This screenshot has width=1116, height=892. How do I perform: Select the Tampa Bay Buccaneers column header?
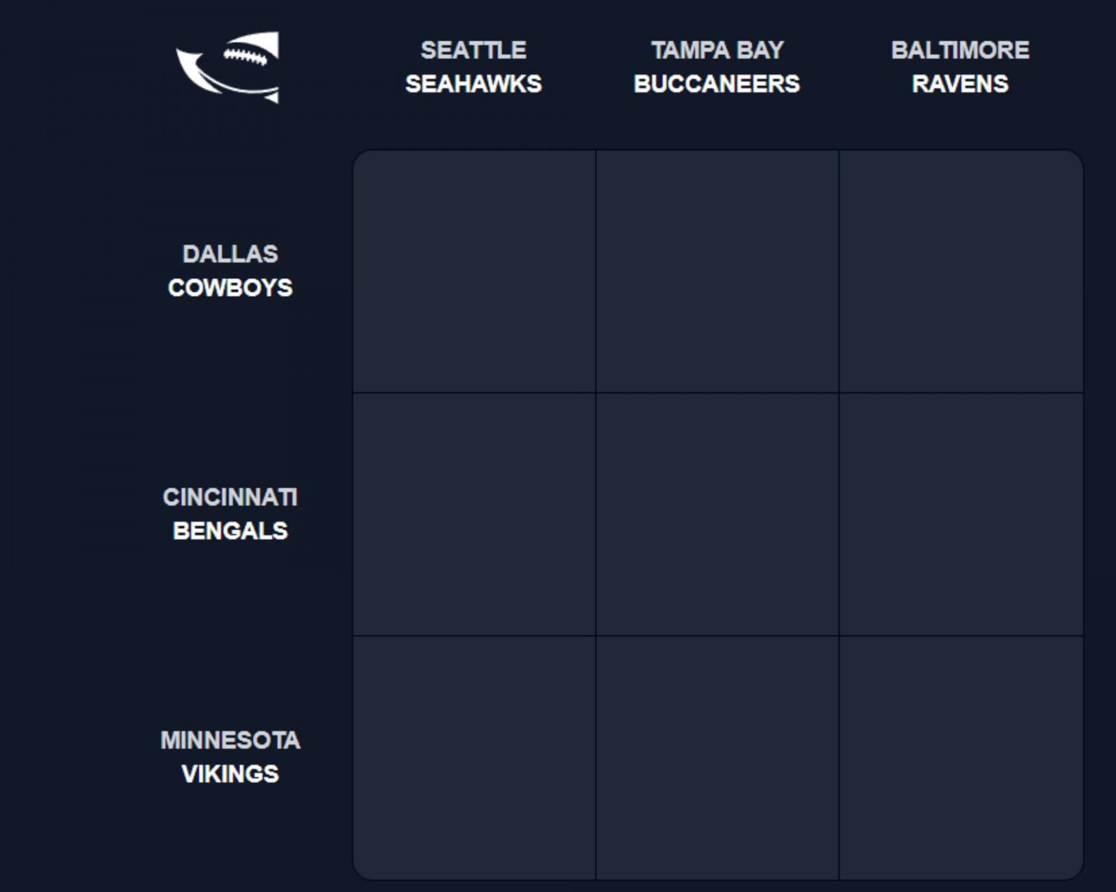coord(717,67)
